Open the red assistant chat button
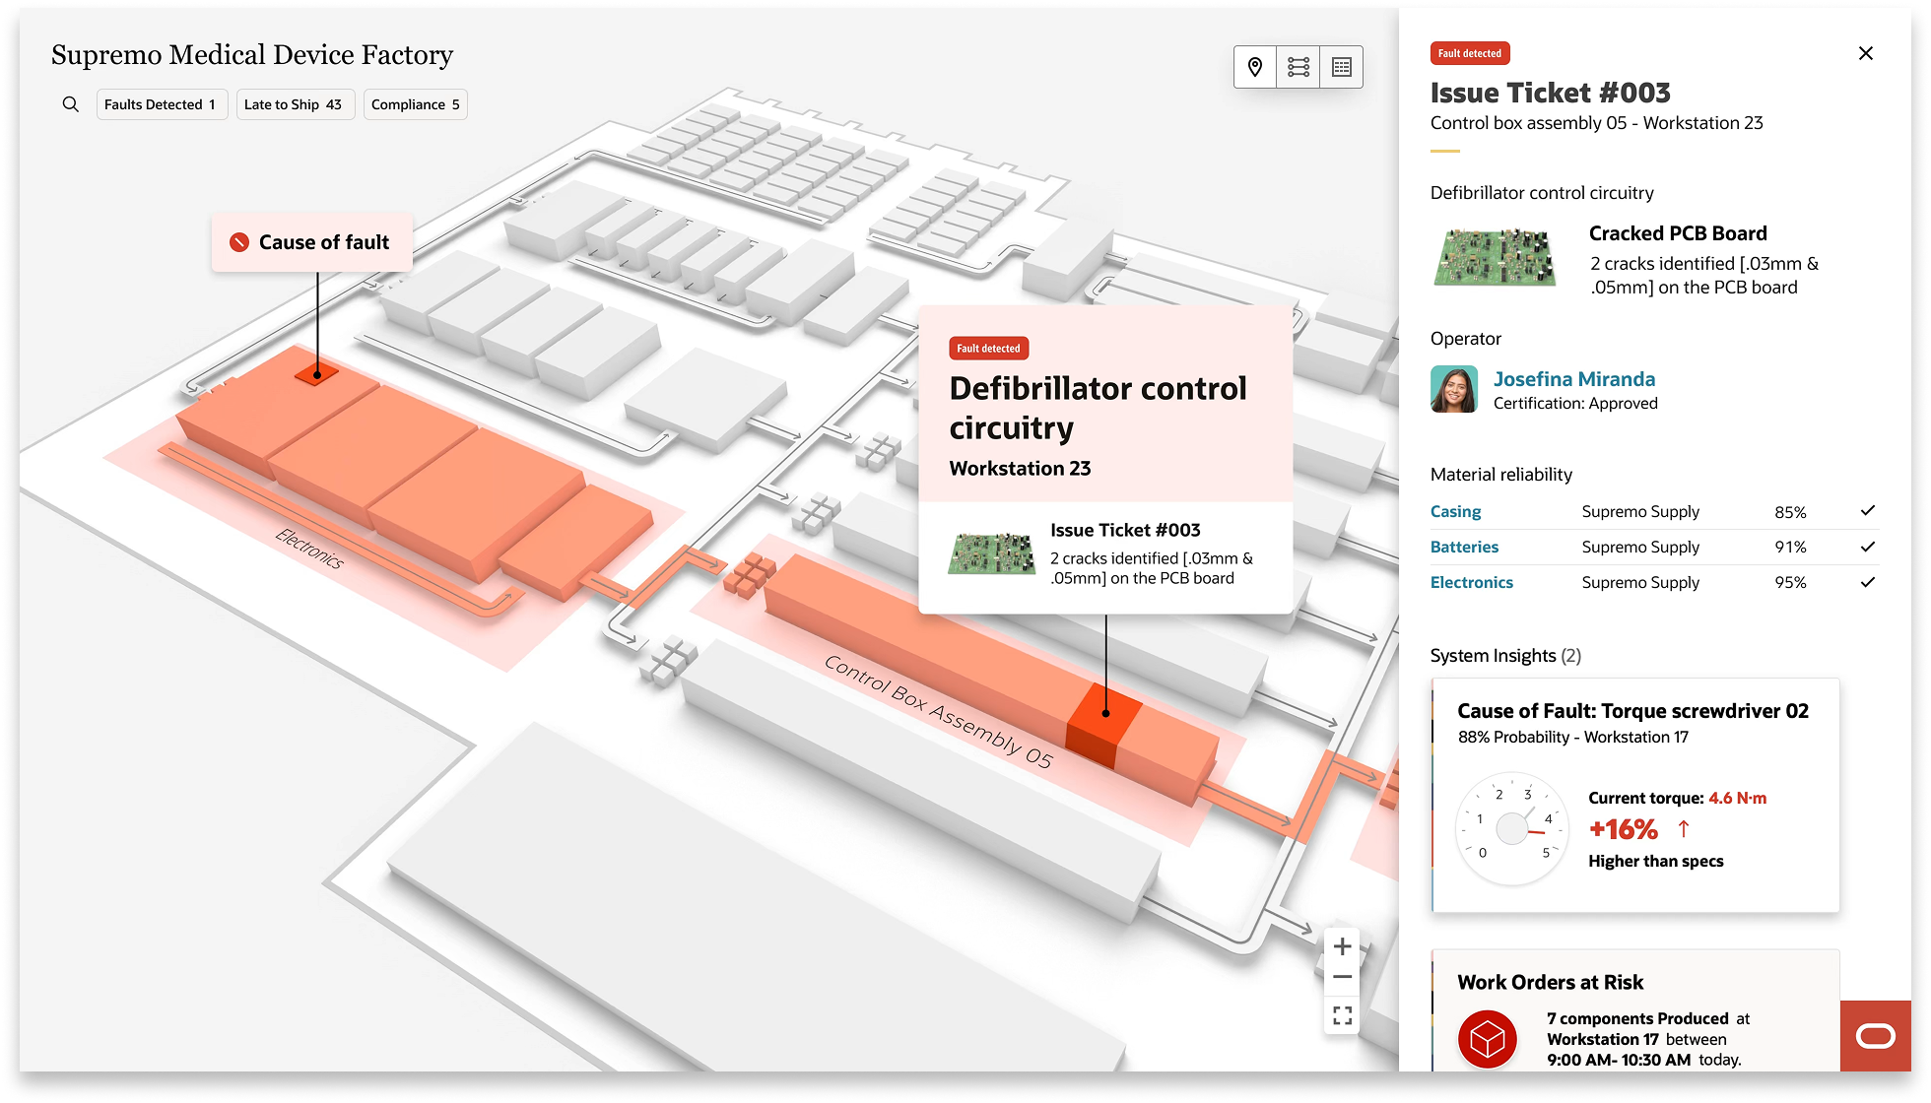Viewport: 1931px width, 1103px height. (x=1875, y=1036)
